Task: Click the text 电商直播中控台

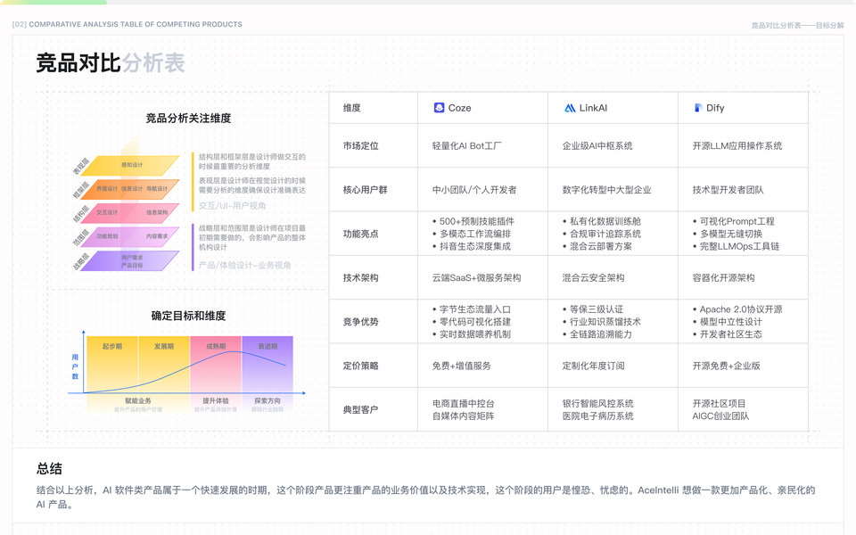Action: (464, 403)
